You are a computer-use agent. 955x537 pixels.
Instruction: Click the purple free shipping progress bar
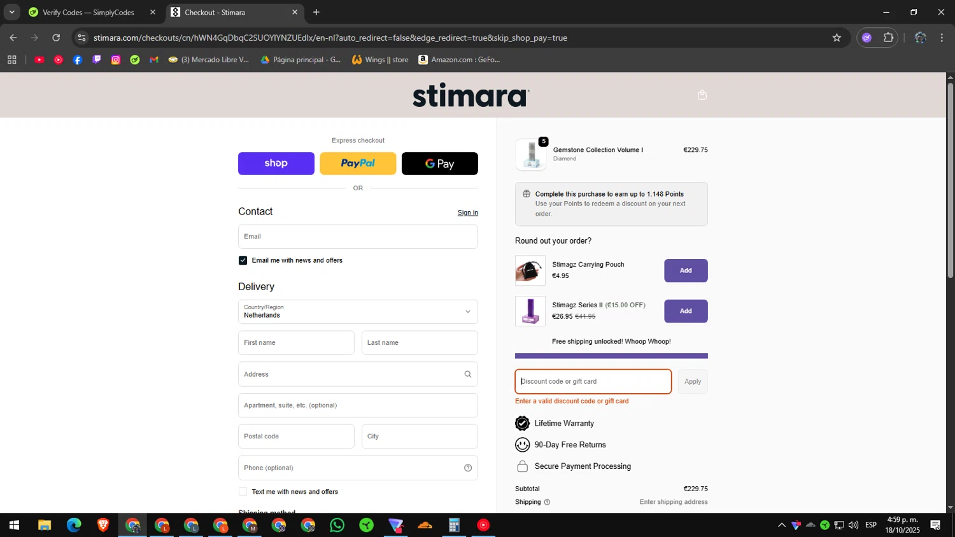(611, 356)
